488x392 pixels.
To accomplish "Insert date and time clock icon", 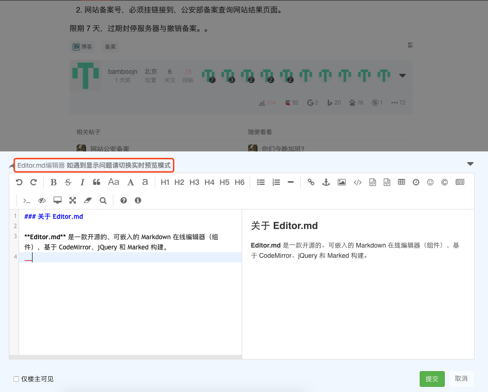I will pos(416,183).
